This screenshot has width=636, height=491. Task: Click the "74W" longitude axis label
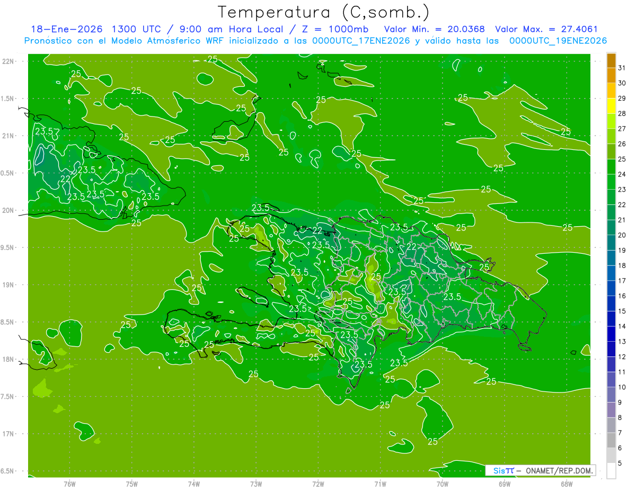coord(194,484)
